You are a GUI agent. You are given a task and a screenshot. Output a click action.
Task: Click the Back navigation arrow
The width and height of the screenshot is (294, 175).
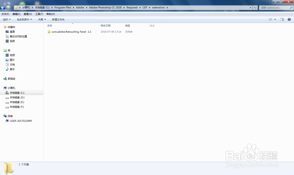point(3,8)
